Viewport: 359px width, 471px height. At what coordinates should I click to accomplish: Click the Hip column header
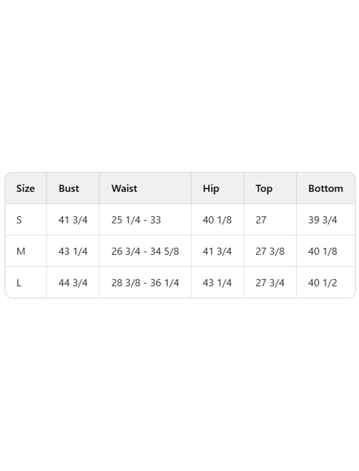tap(211, 188)
